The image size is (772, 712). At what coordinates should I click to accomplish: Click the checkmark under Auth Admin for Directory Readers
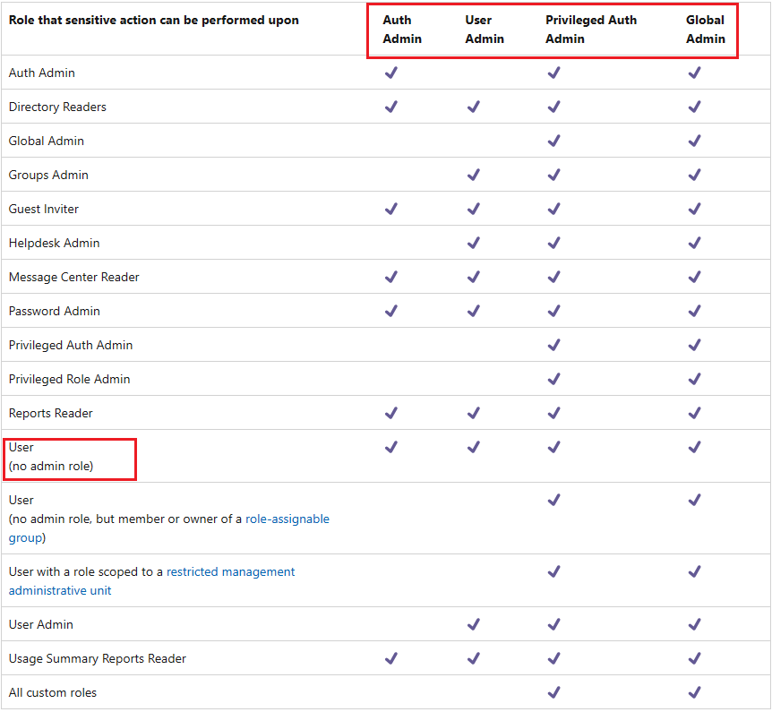tap(391, 107)
